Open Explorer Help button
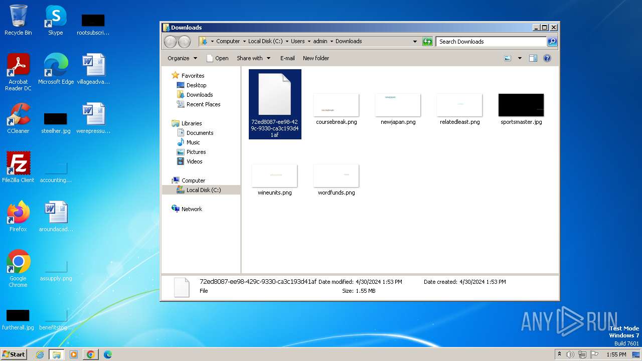 pyautogui.click(x=547, y=58)
